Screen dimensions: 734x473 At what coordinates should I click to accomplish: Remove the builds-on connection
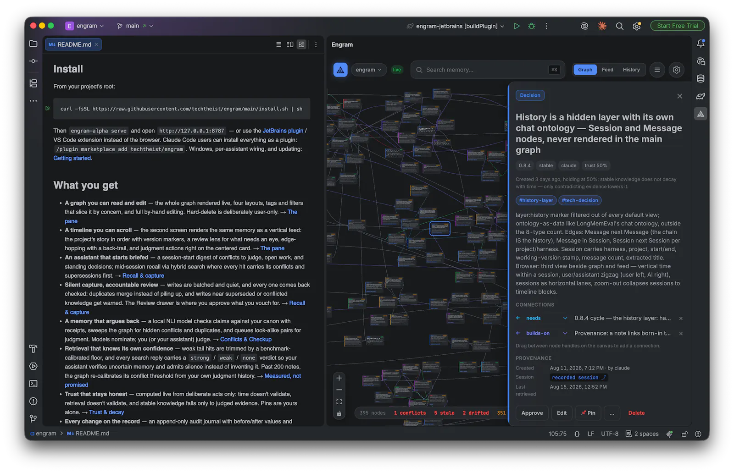point(681,333)
